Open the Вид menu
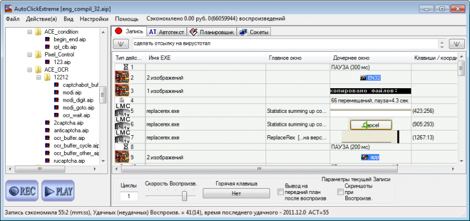The image size is (470, 221). click(x=69, y=19)
